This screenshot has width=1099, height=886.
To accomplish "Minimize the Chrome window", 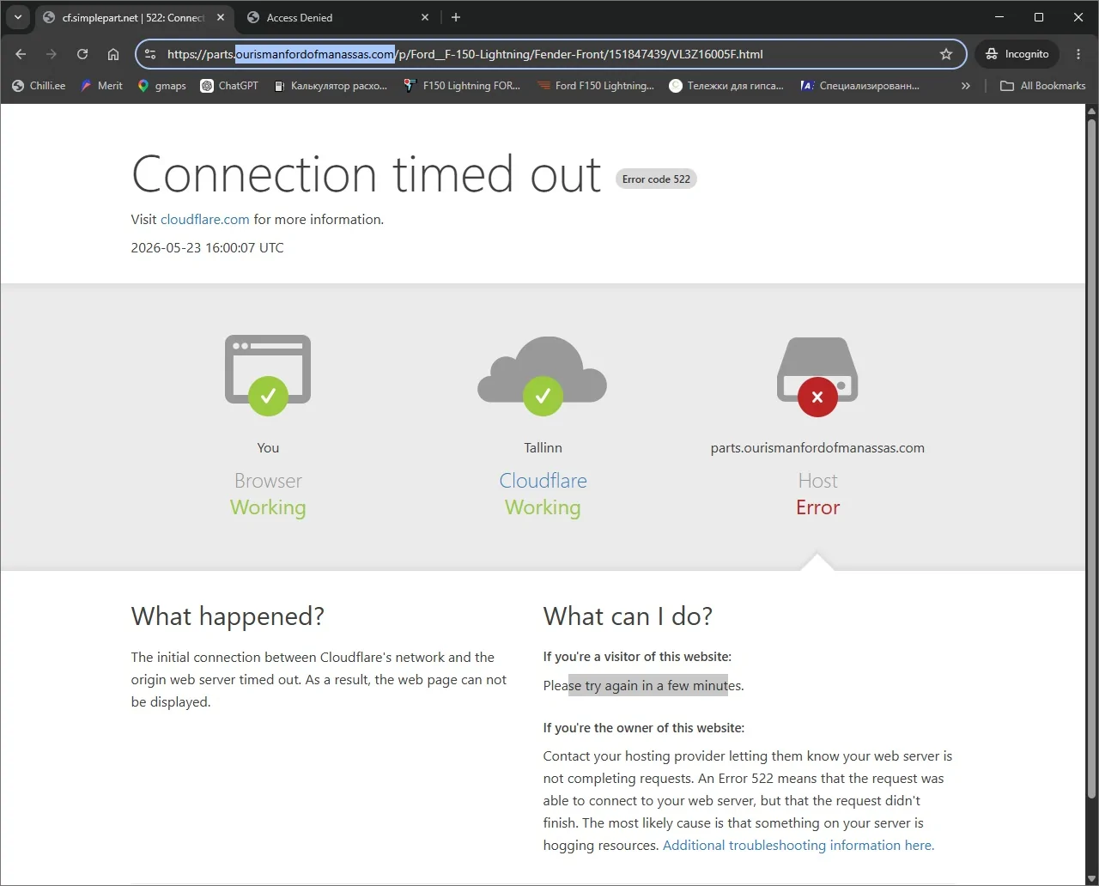I will tap(999, 17).
